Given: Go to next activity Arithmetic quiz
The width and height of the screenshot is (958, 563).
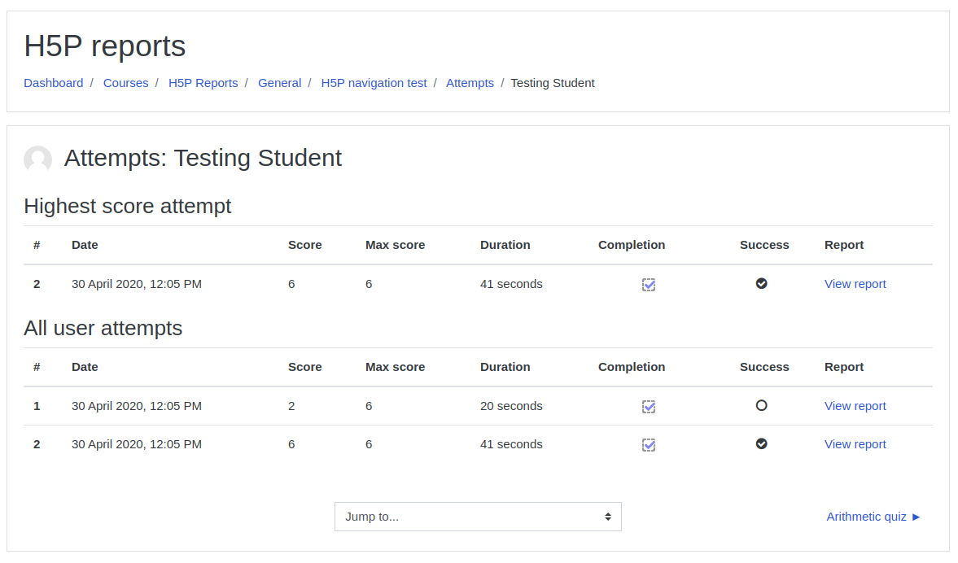Looking at the screenshot, I should coord(873,517).
